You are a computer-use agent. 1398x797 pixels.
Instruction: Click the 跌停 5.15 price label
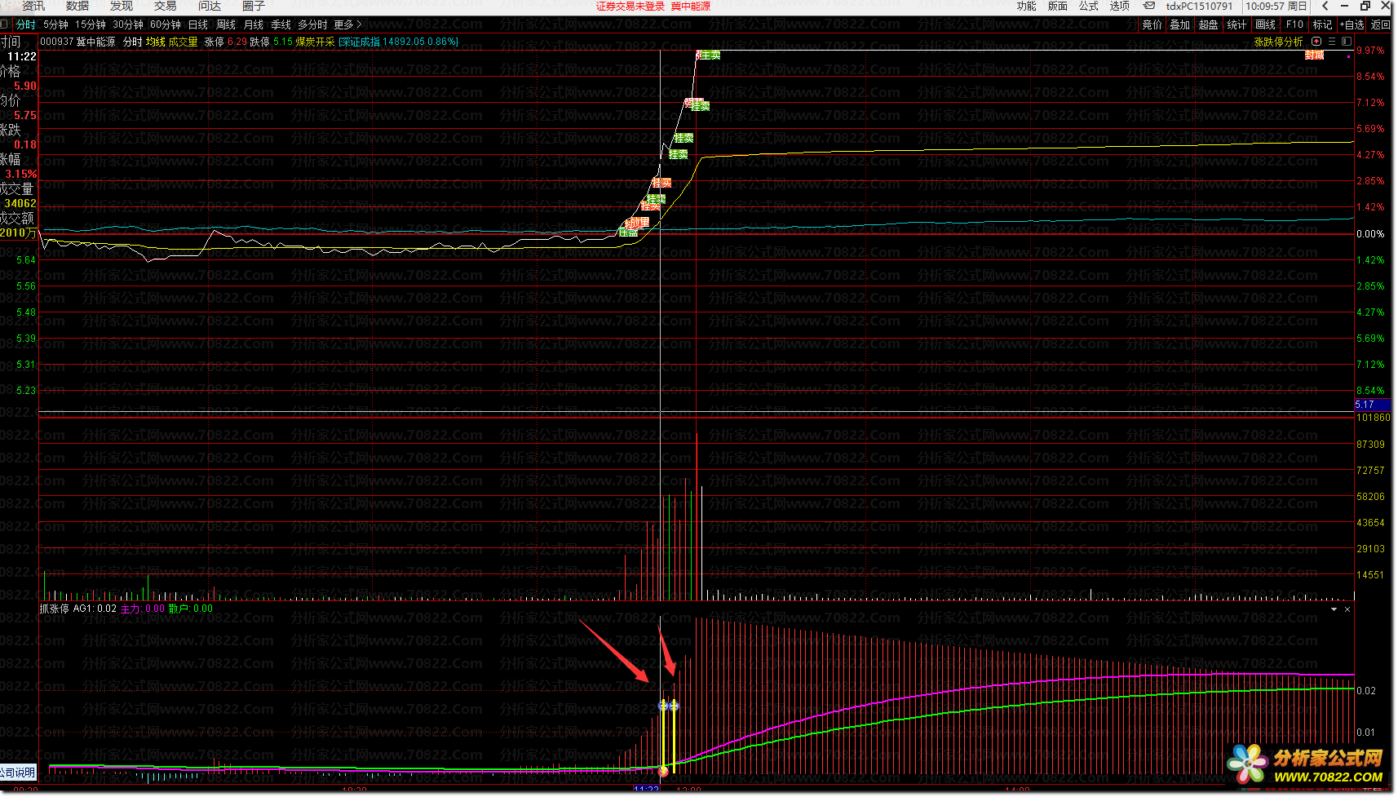pyautogui.click(x=272, y=42)
